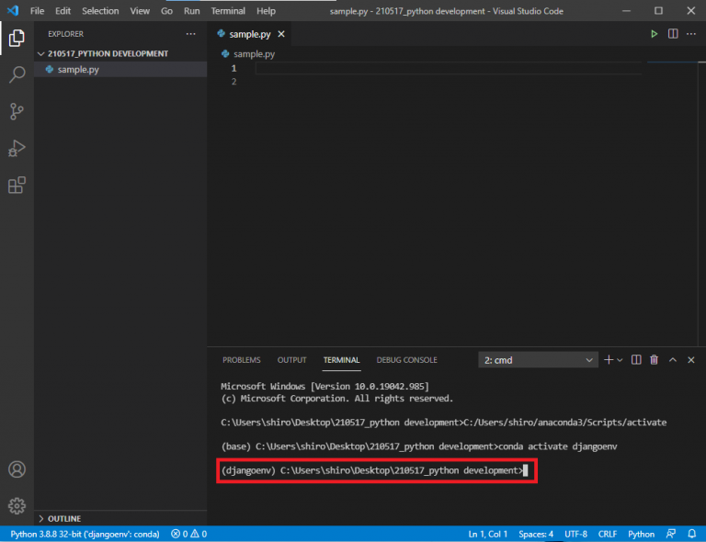This screenshot has width=706, height=542.
Task: Switch to the DEBUG CONSOLE tab
Action: tap(406, 360)
